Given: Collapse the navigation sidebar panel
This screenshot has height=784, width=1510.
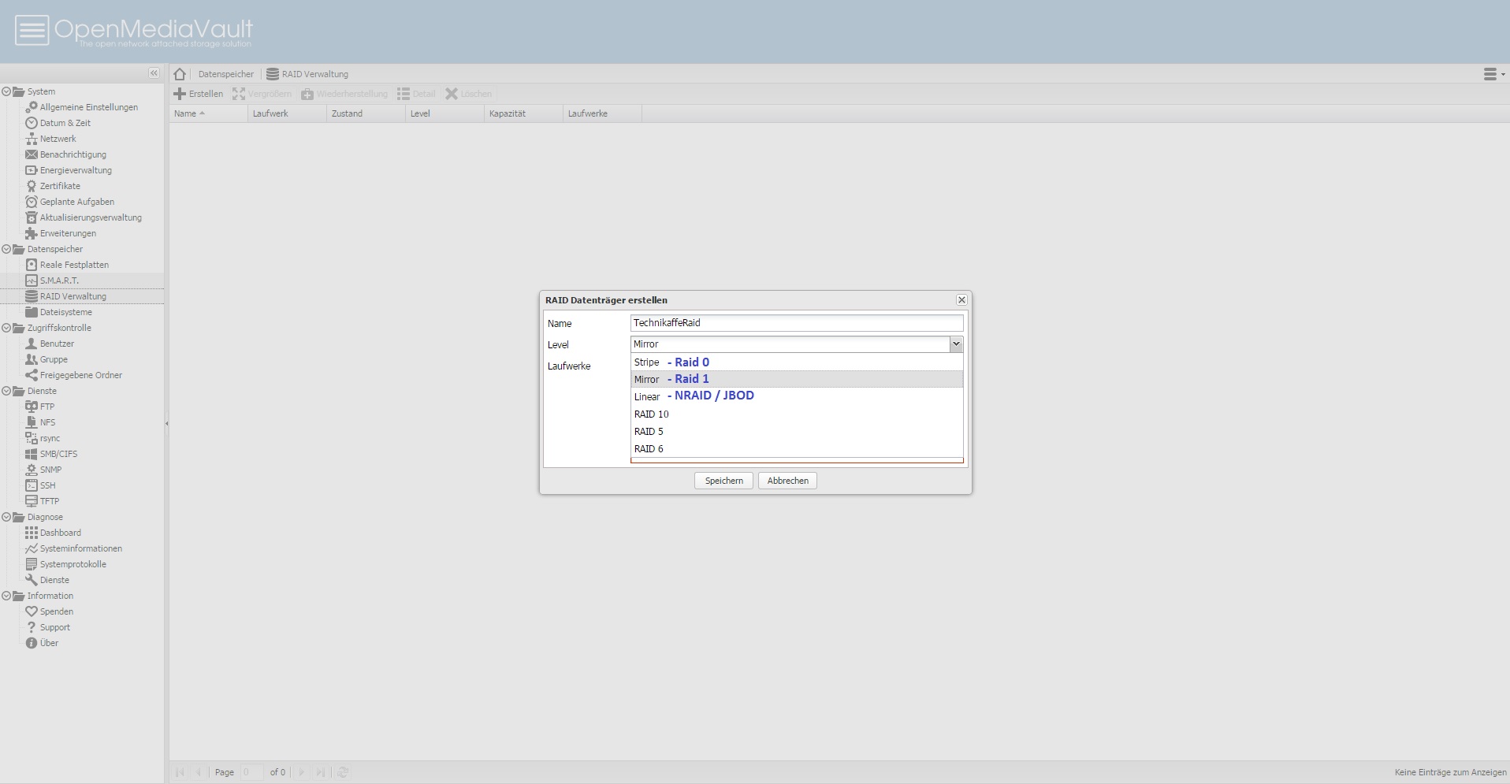Looking at the screenshot, I should [154, 73].
